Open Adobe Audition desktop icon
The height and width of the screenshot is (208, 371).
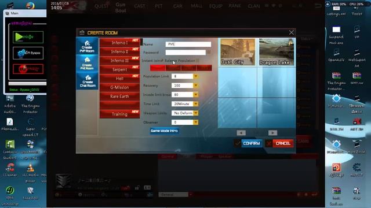10,105
